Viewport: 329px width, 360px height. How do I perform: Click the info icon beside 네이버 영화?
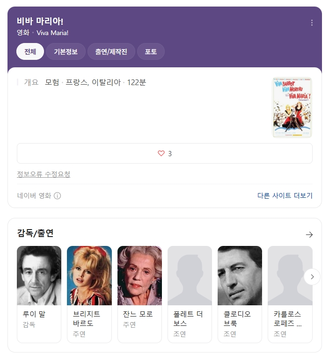tap(57, 195)
